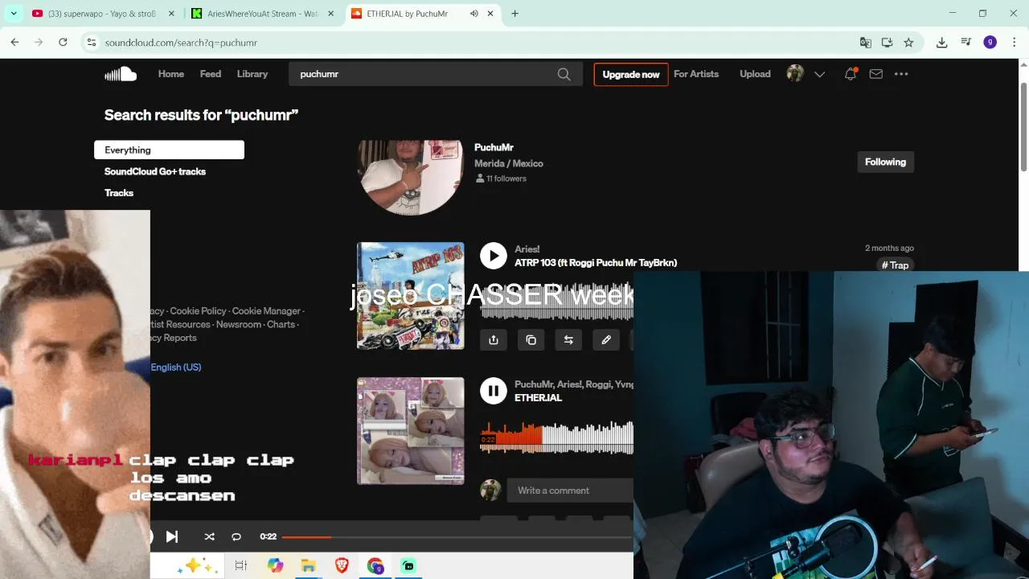Click the SoundCloud cloud logo

click(x=121, y=74)
